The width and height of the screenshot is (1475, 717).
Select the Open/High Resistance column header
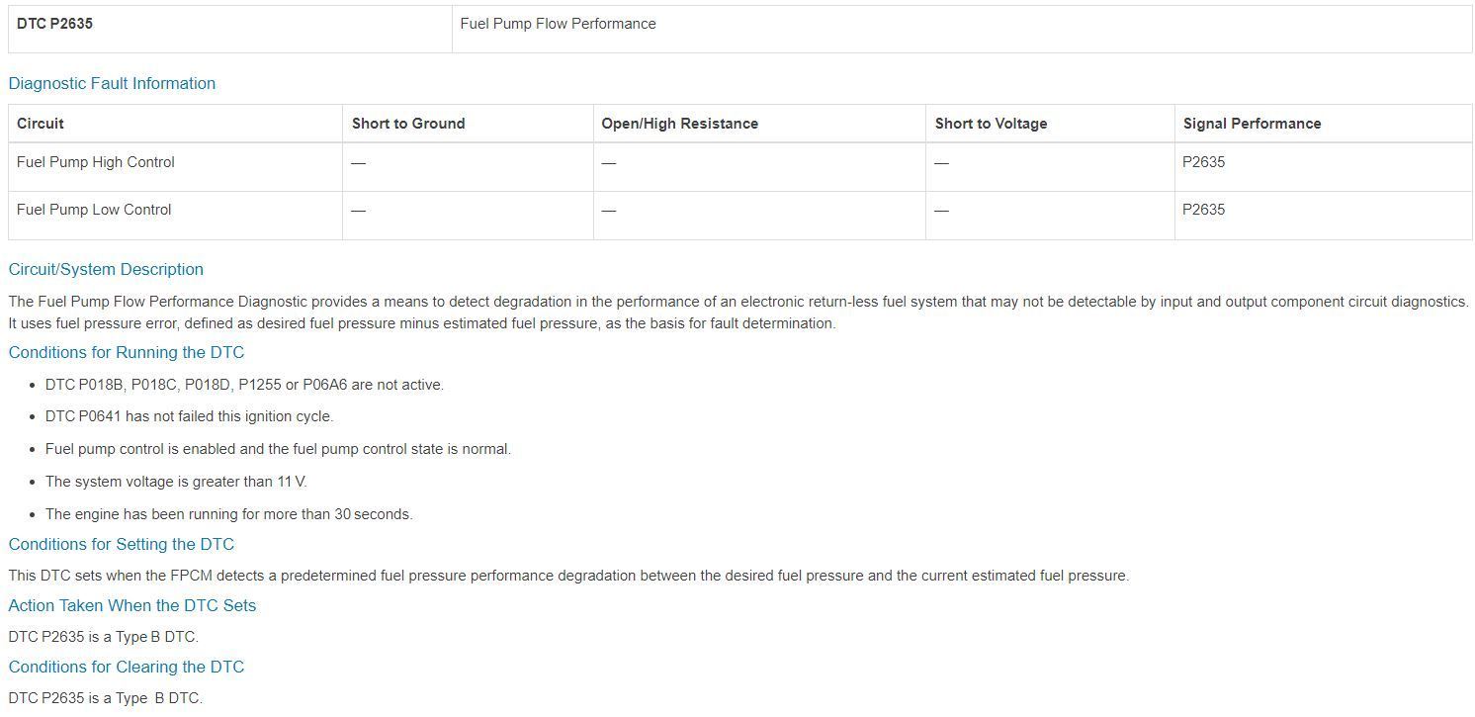679,124
